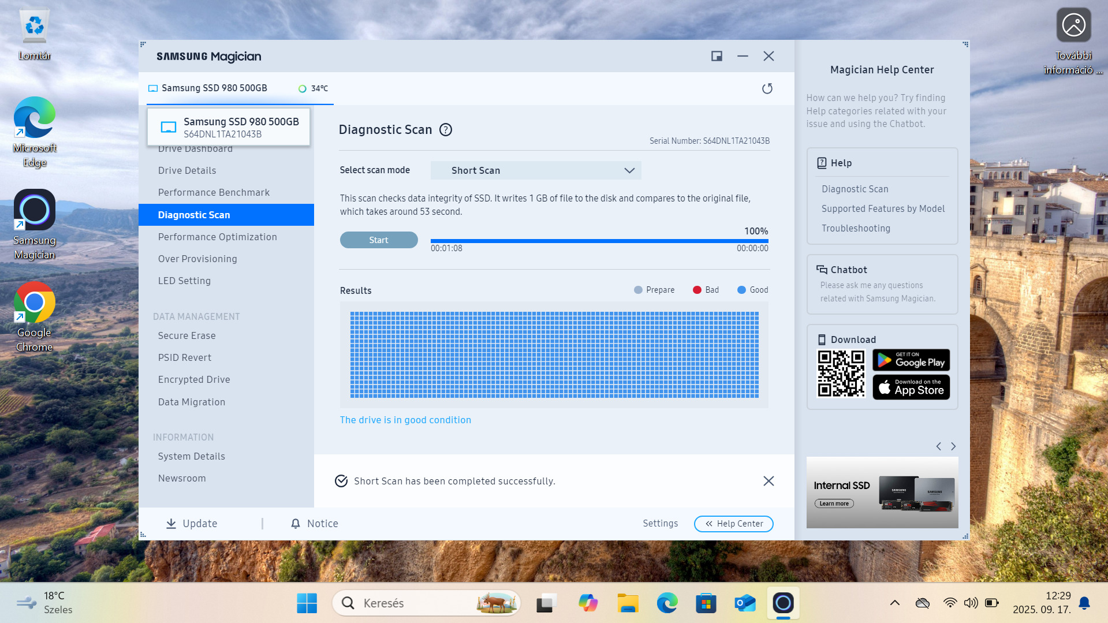1108x623 pixels.
Task: Open Recycle Bin (Lomtár) desktop icon
Action: click(x=35, y=35)
